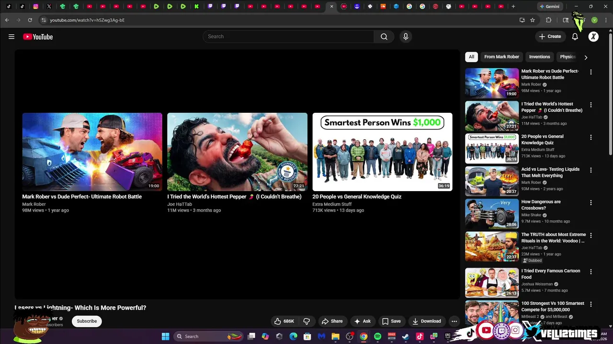Open Epic Games from the taskbar

click(x=448, y=336)
